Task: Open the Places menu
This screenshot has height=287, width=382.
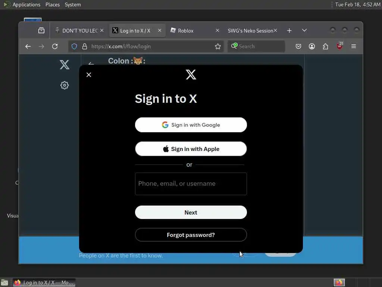Action: point(53,4)
